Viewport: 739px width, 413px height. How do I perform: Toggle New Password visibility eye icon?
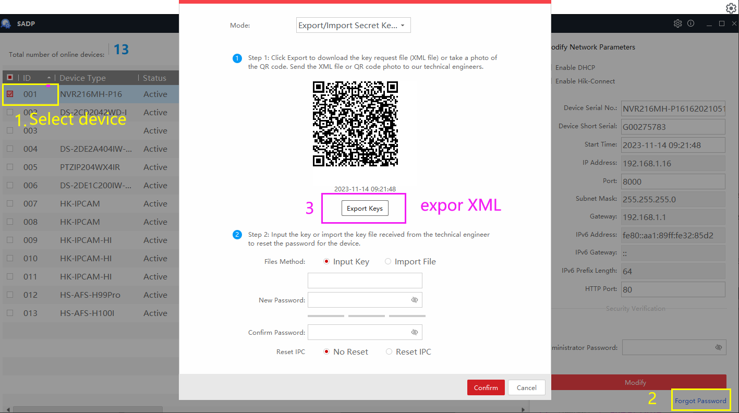(415, 300)
